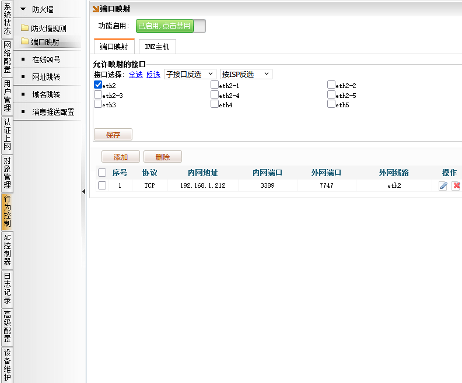Open 消息推送配置 menu item
Image resolution: width=462 pixels, height=383 pixels.
click(x=53, y=112)
